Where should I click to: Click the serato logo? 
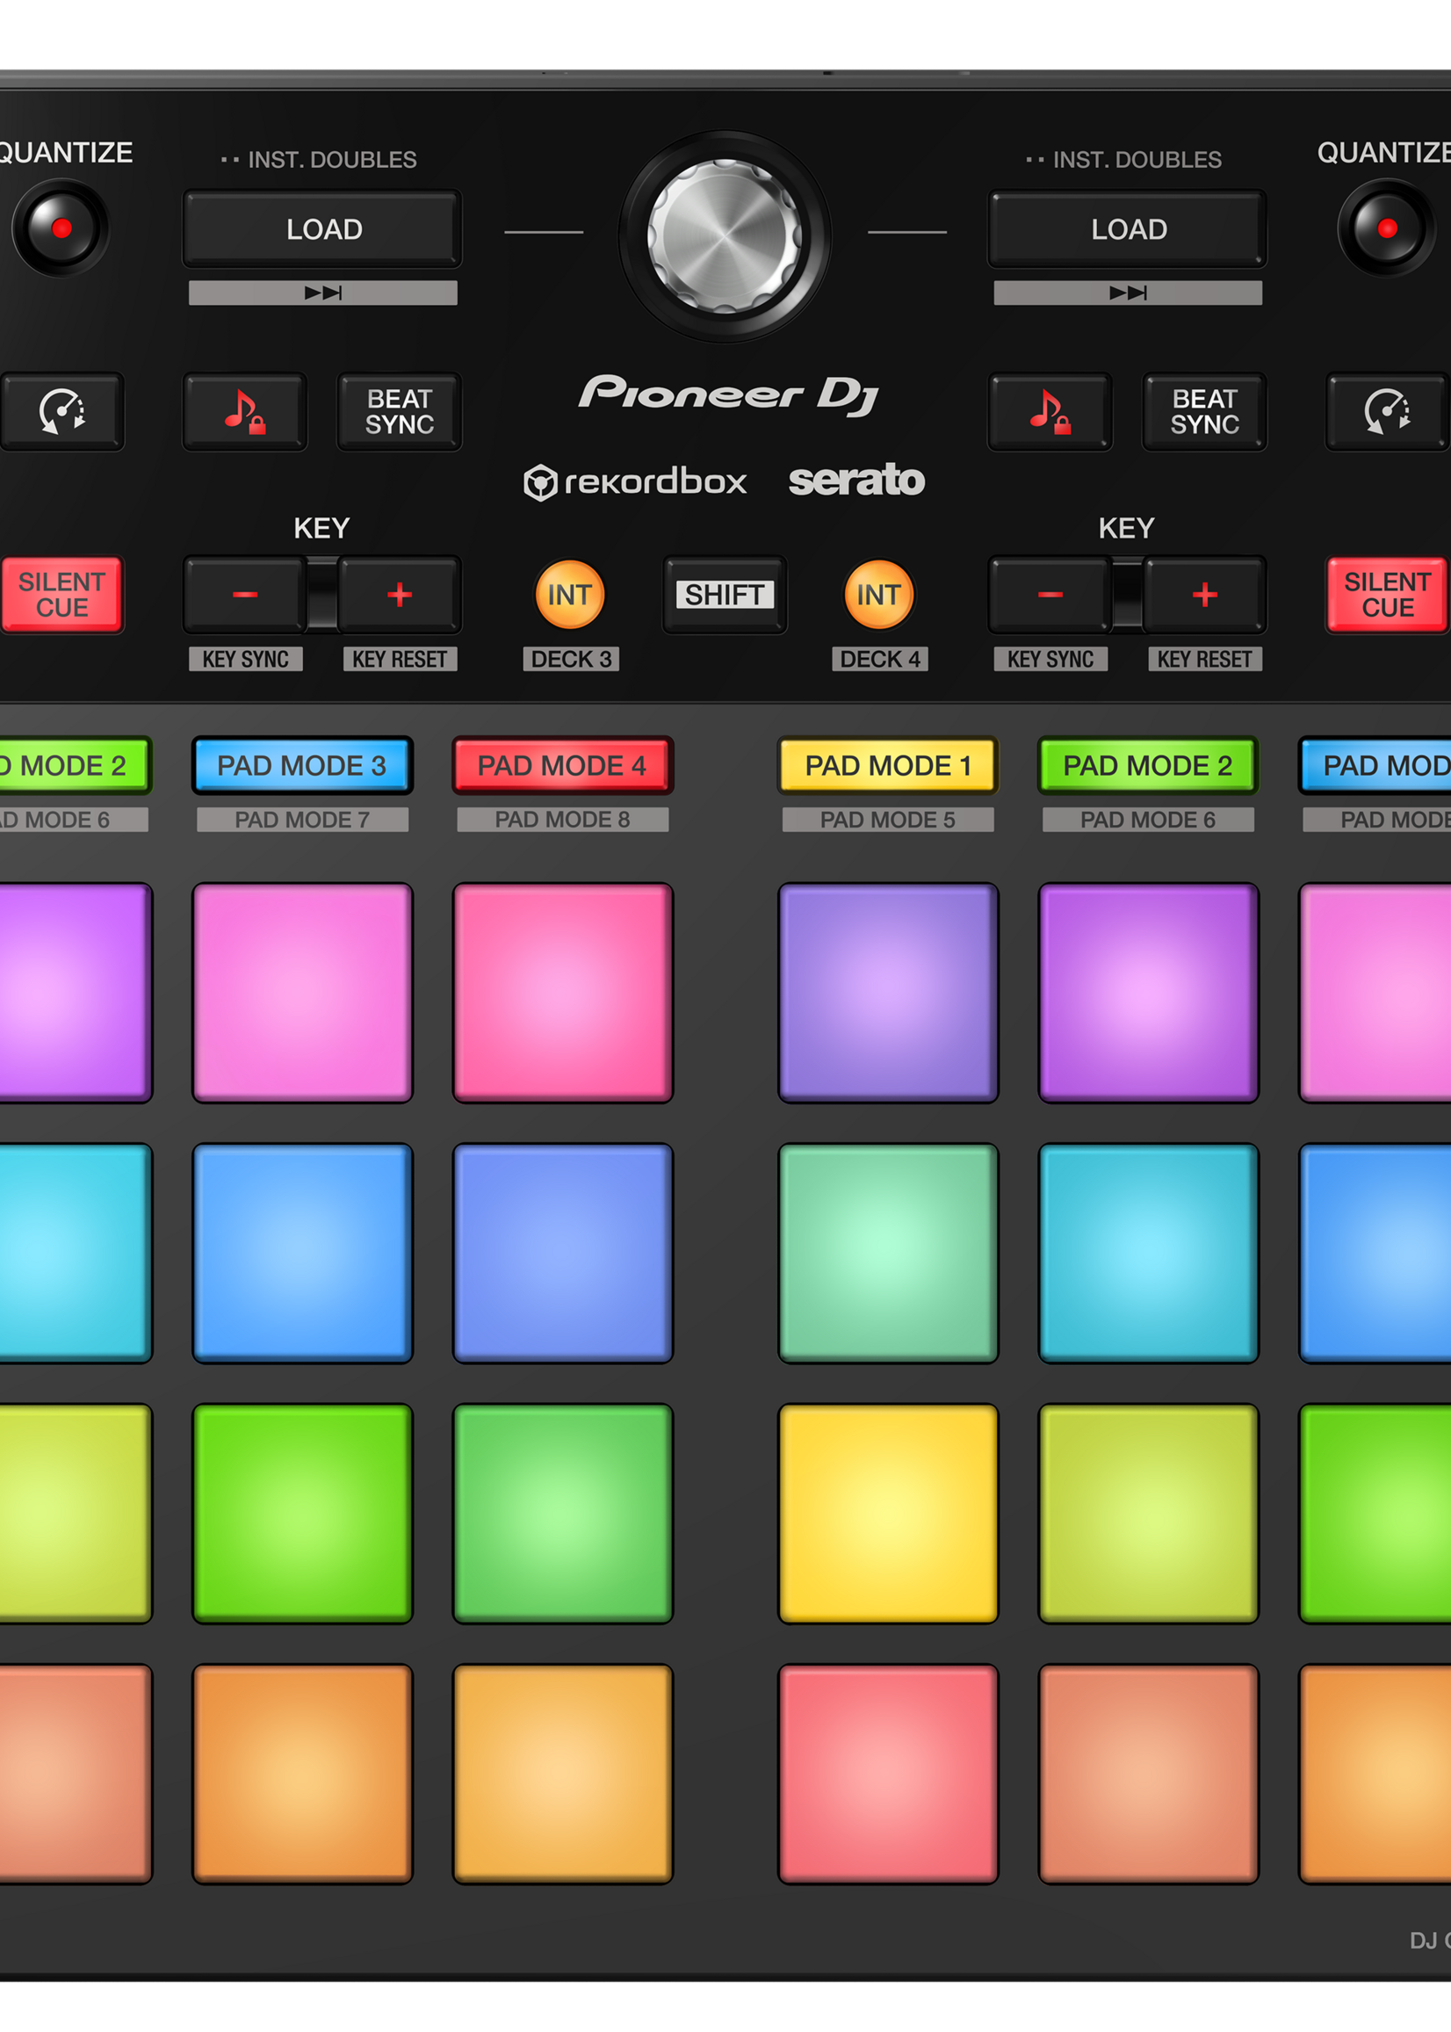[x=856, y=480]
